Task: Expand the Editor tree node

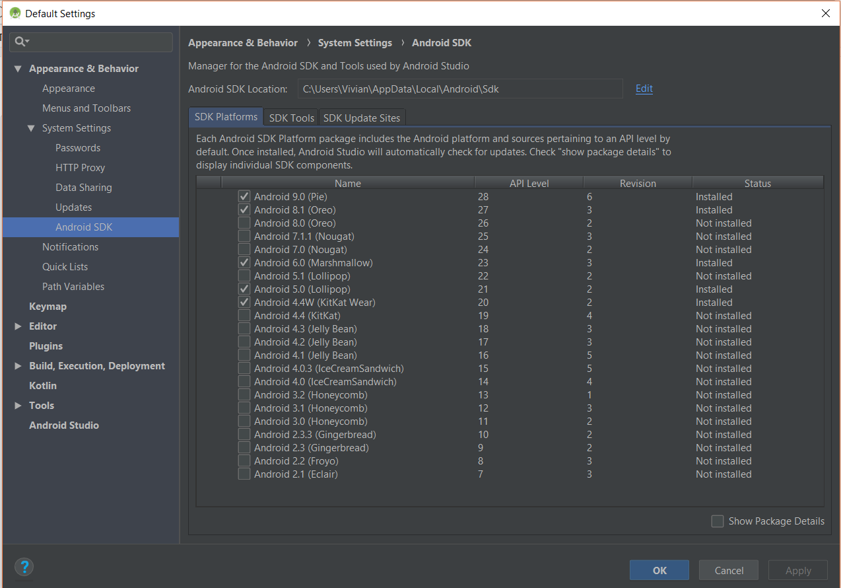Action: coord(18,326)
